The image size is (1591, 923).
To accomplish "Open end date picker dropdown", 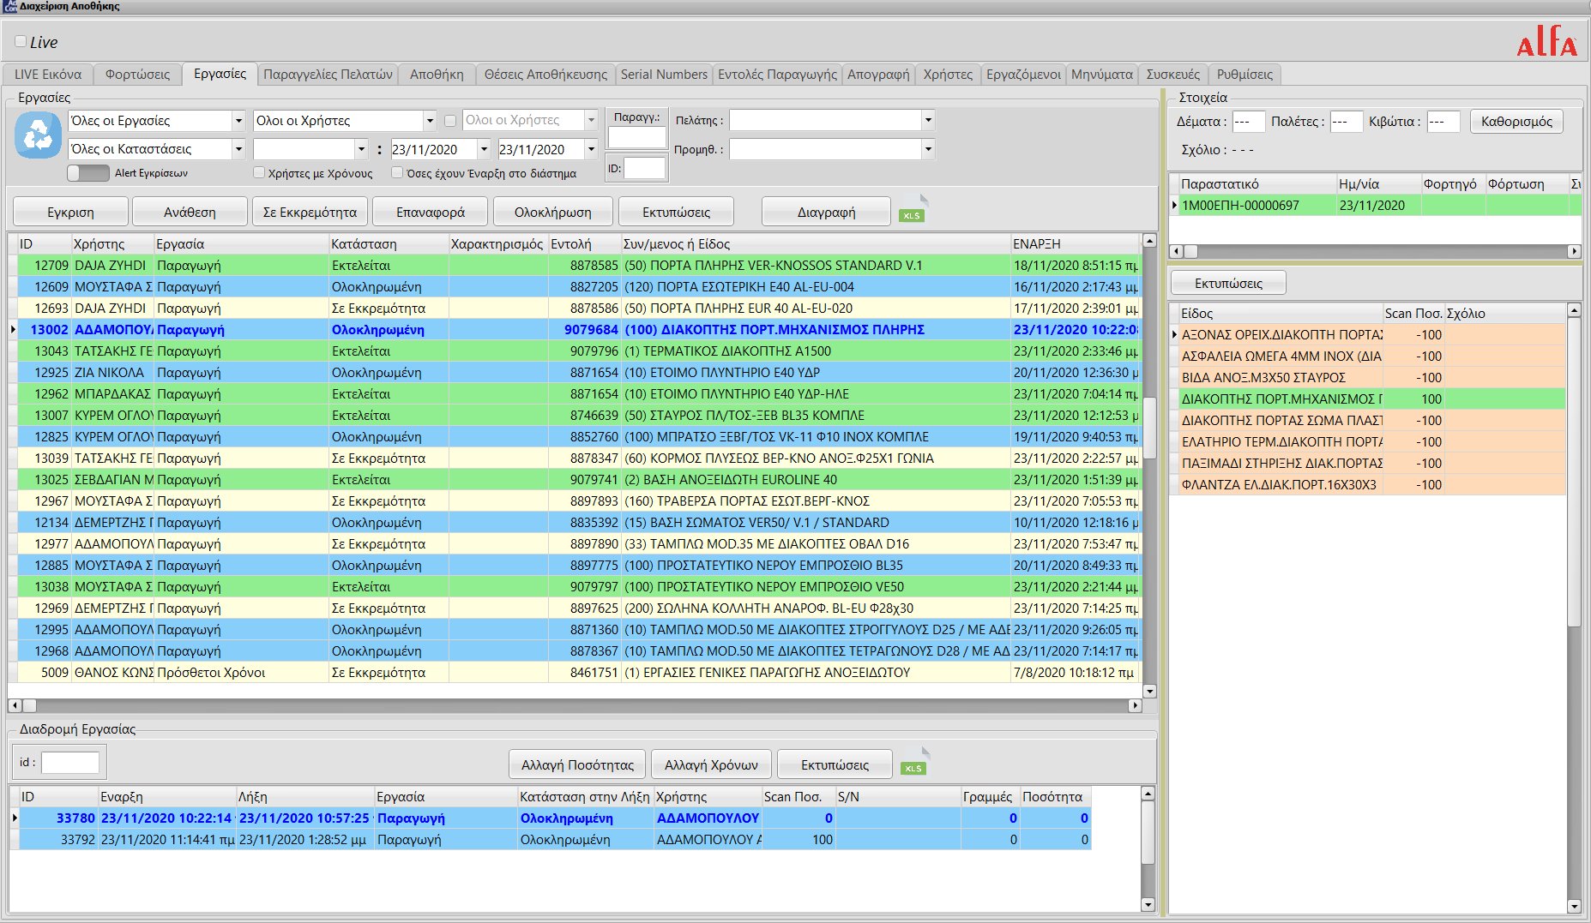I will 591,149.
